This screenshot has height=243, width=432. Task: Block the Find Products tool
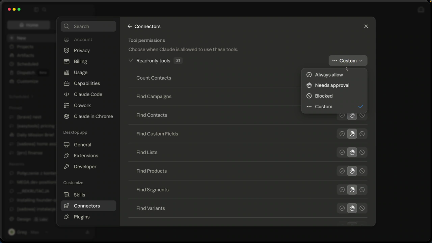(x=362, y=171)
